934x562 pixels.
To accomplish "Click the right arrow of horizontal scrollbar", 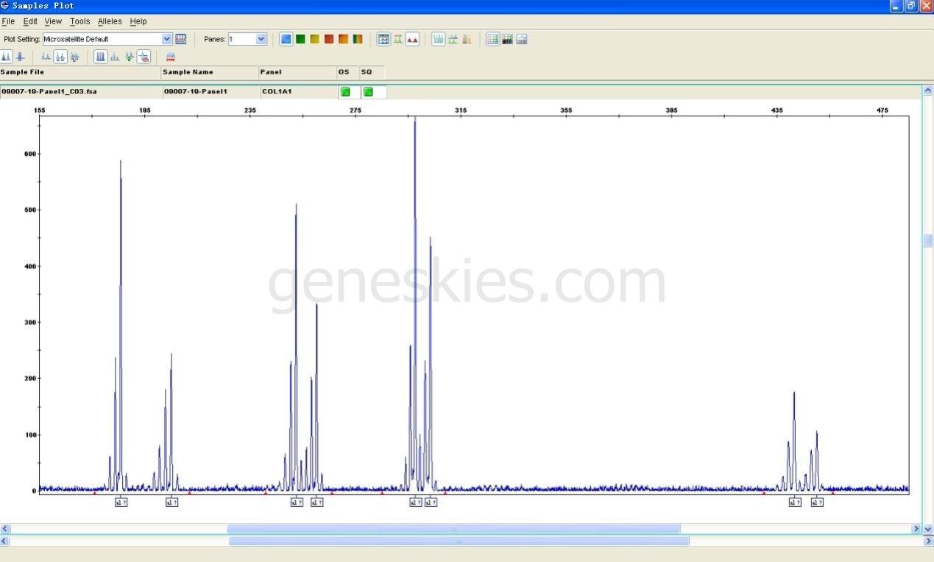I will coord(916,529).
